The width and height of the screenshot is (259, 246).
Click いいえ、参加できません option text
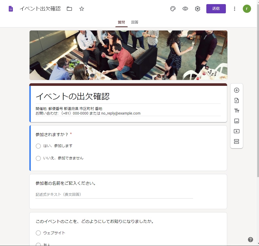click(63, 158)
